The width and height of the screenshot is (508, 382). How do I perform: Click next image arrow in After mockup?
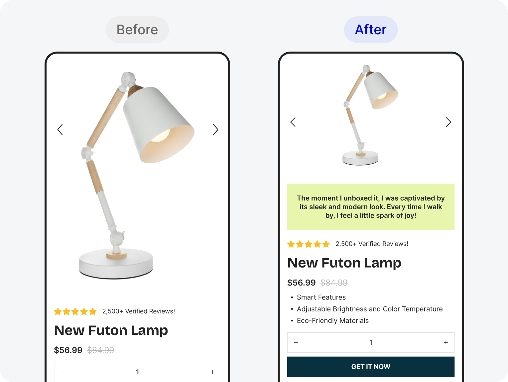coord(448,122)
